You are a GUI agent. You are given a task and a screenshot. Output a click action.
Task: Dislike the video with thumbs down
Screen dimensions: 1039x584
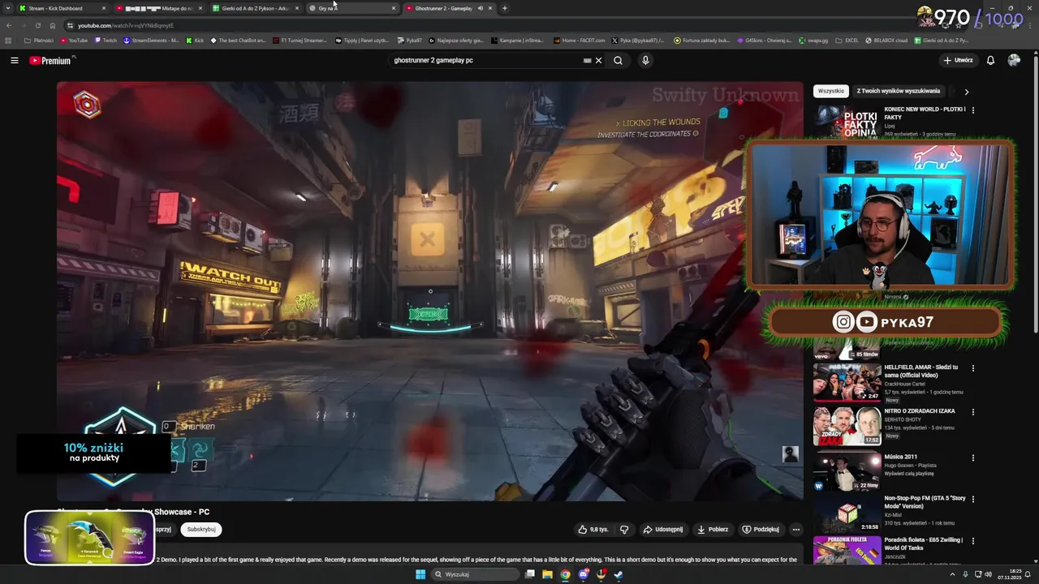point(624,529)
